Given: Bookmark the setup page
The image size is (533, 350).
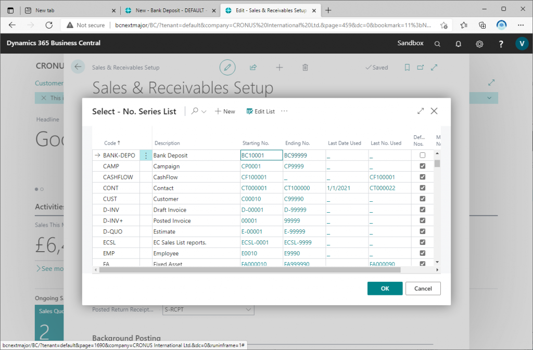Looking at the screenshot, I should (407, 67).
